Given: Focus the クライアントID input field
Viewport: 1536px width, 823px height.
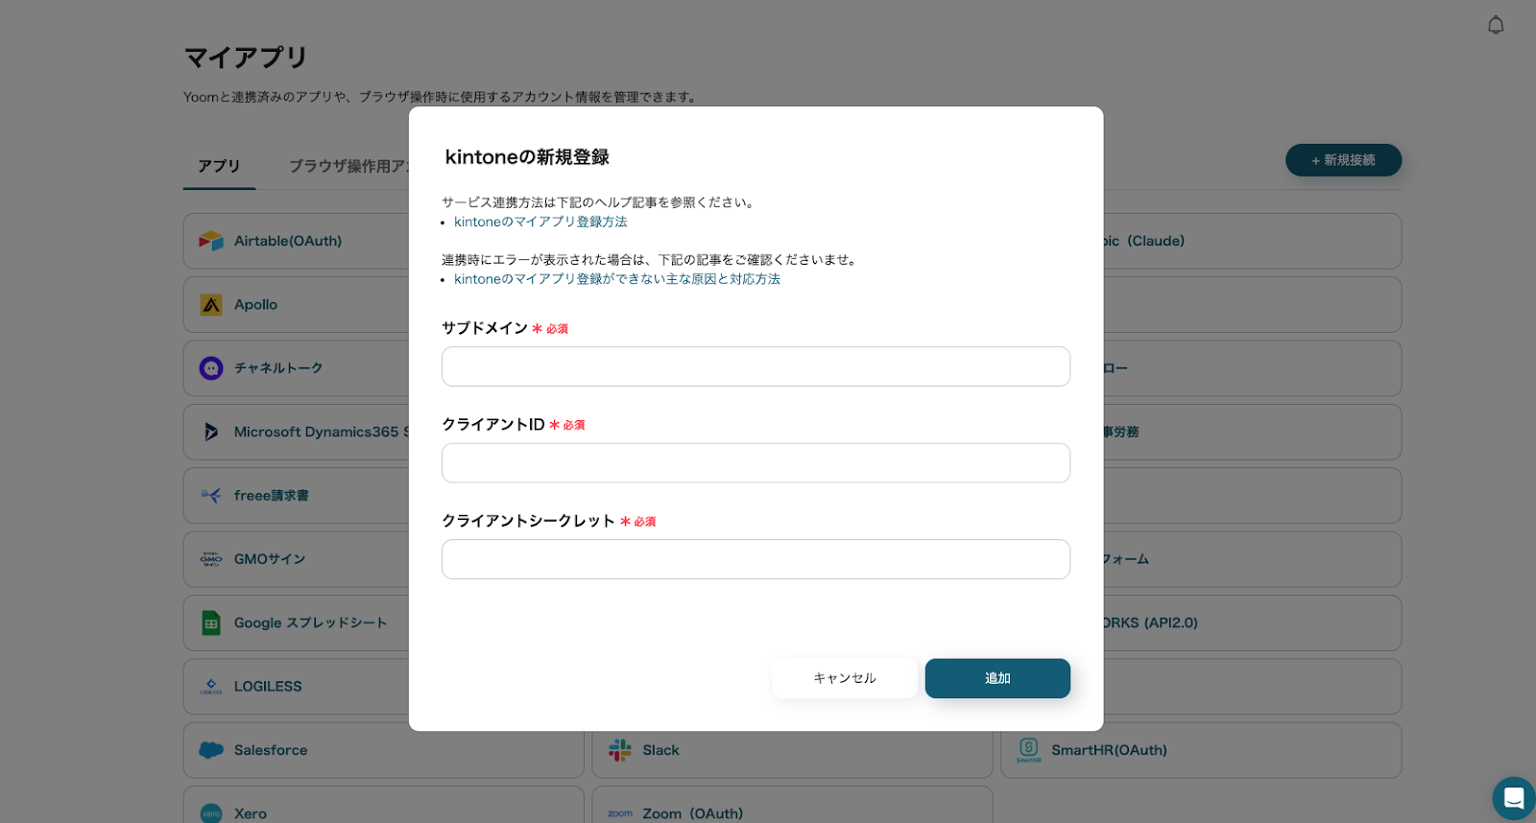Looking at the screenshot, I should [756, 463].
